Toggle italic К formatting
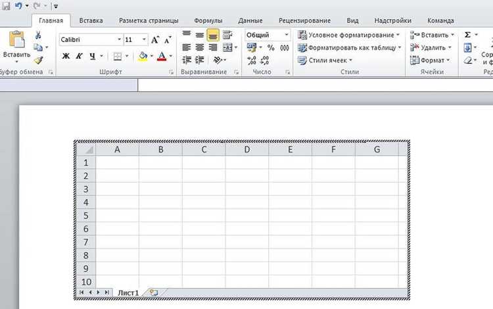493x309 pixels. pos(79,56)
